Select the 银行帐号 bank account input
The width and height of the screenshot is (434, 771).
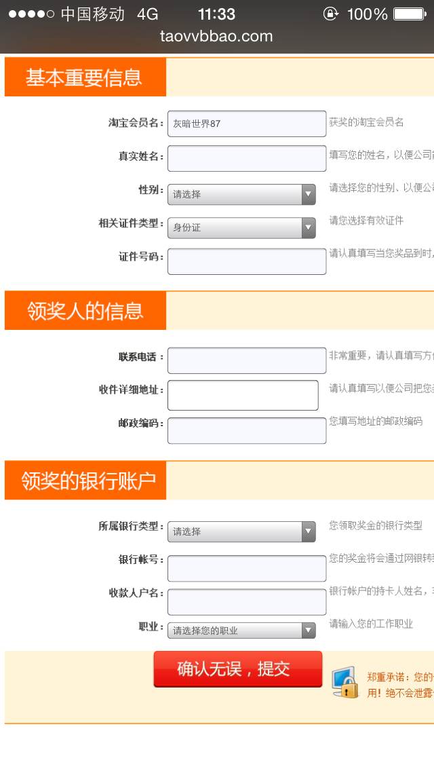[x=247, y=569]
